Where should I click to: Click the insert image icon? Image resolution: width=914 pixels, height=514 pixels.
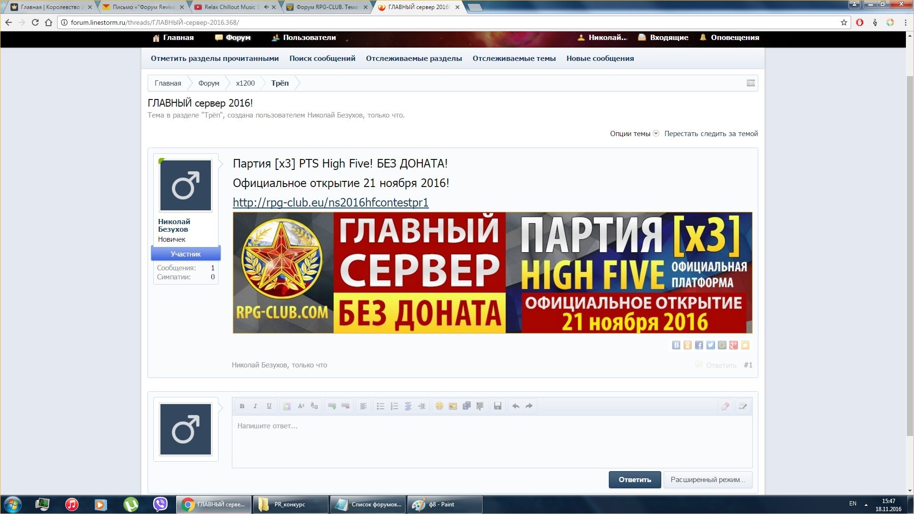pyautogui.click(x=453, y=406)
